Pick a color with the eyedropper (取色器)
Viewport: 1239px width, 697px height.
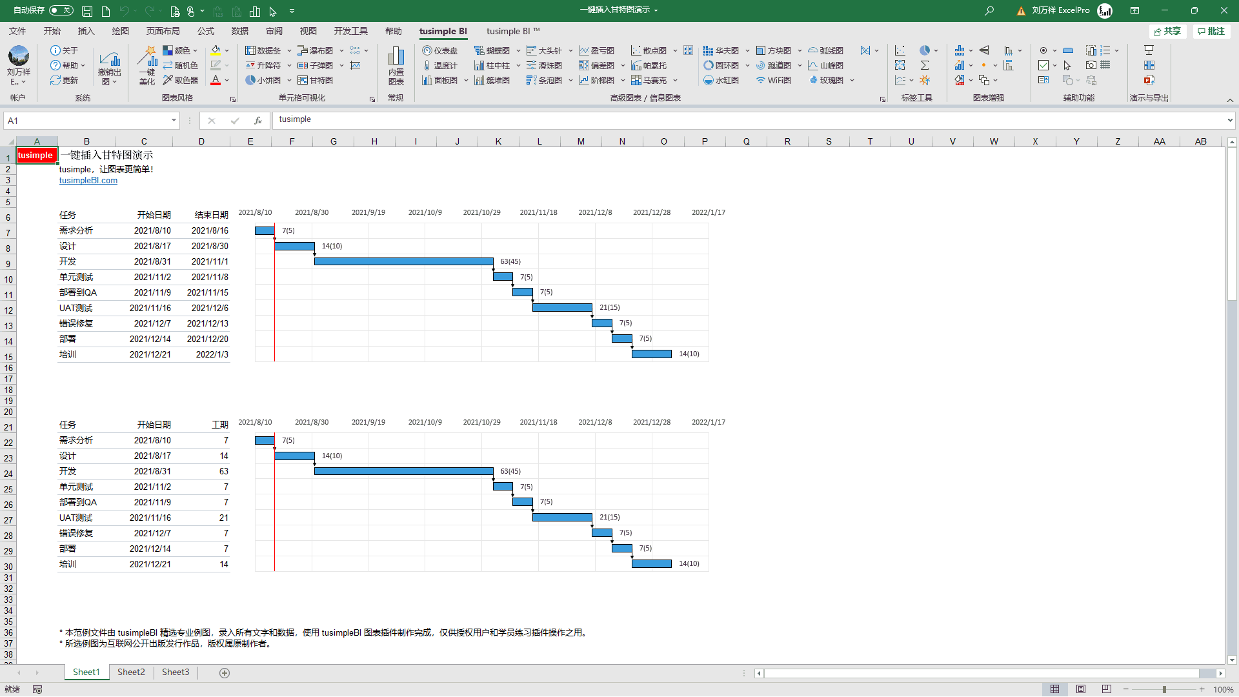tap(180, 80)
